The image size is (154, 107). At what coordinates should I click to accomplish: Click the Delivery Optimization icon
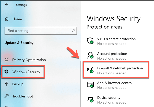click(x=7, y=60)
